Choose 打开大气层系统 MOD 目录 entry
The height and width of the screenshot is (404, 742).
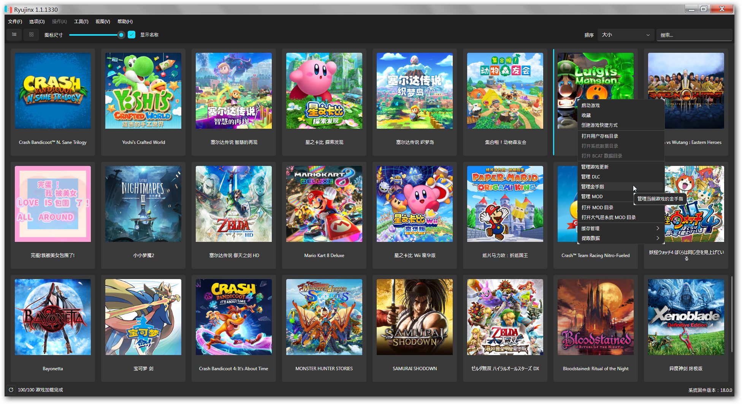(x=621, y=217)
